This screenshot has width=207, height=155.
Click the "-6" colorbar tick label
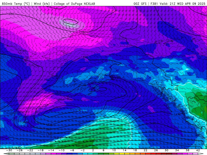72,150
